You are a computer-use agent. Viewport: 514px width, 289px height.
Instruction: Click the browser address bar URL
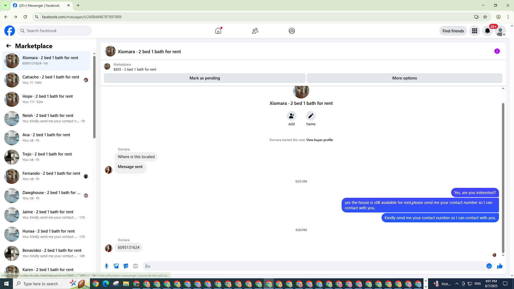[82, 17]
